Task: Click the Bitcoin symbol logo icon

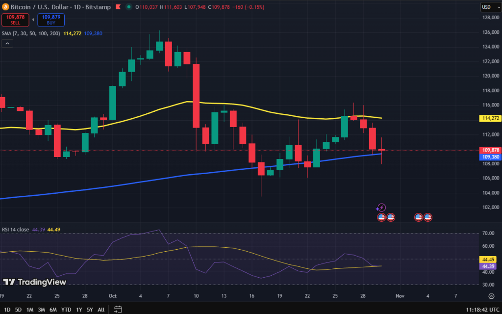Action: [6, 7]
